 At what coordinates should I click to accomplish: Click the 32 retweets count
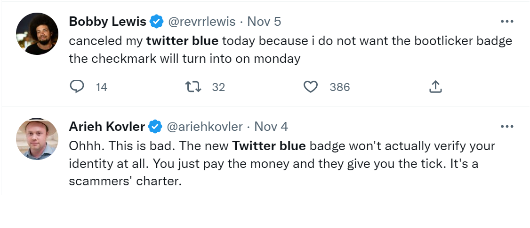point(218,87)
